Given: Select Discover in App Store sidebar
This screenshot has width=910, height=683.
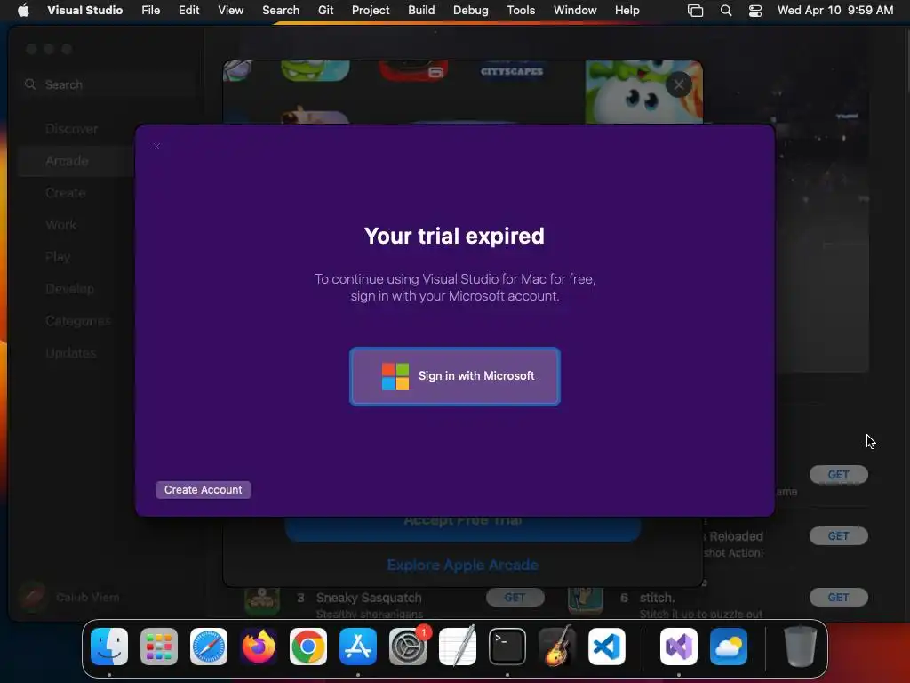Looking at the screenshot, I should tap(72, 129).
